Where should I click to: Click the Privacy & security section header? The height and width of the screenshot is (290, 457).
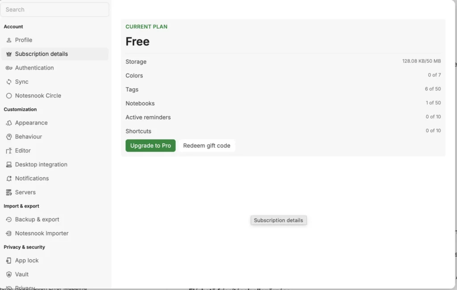pos(25,247)
